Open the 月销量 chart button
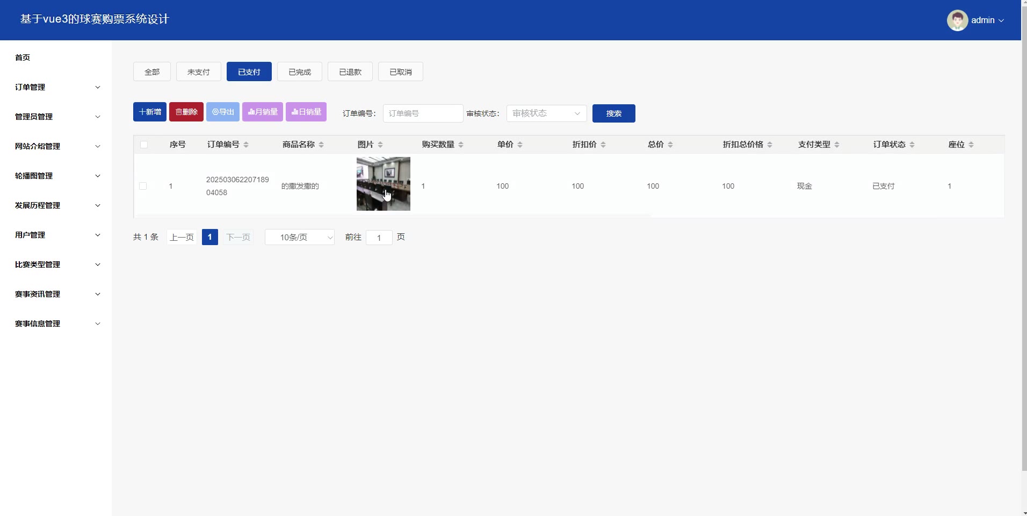The height and width of the screenshot is (516, 1027). (x=263, y=112)
